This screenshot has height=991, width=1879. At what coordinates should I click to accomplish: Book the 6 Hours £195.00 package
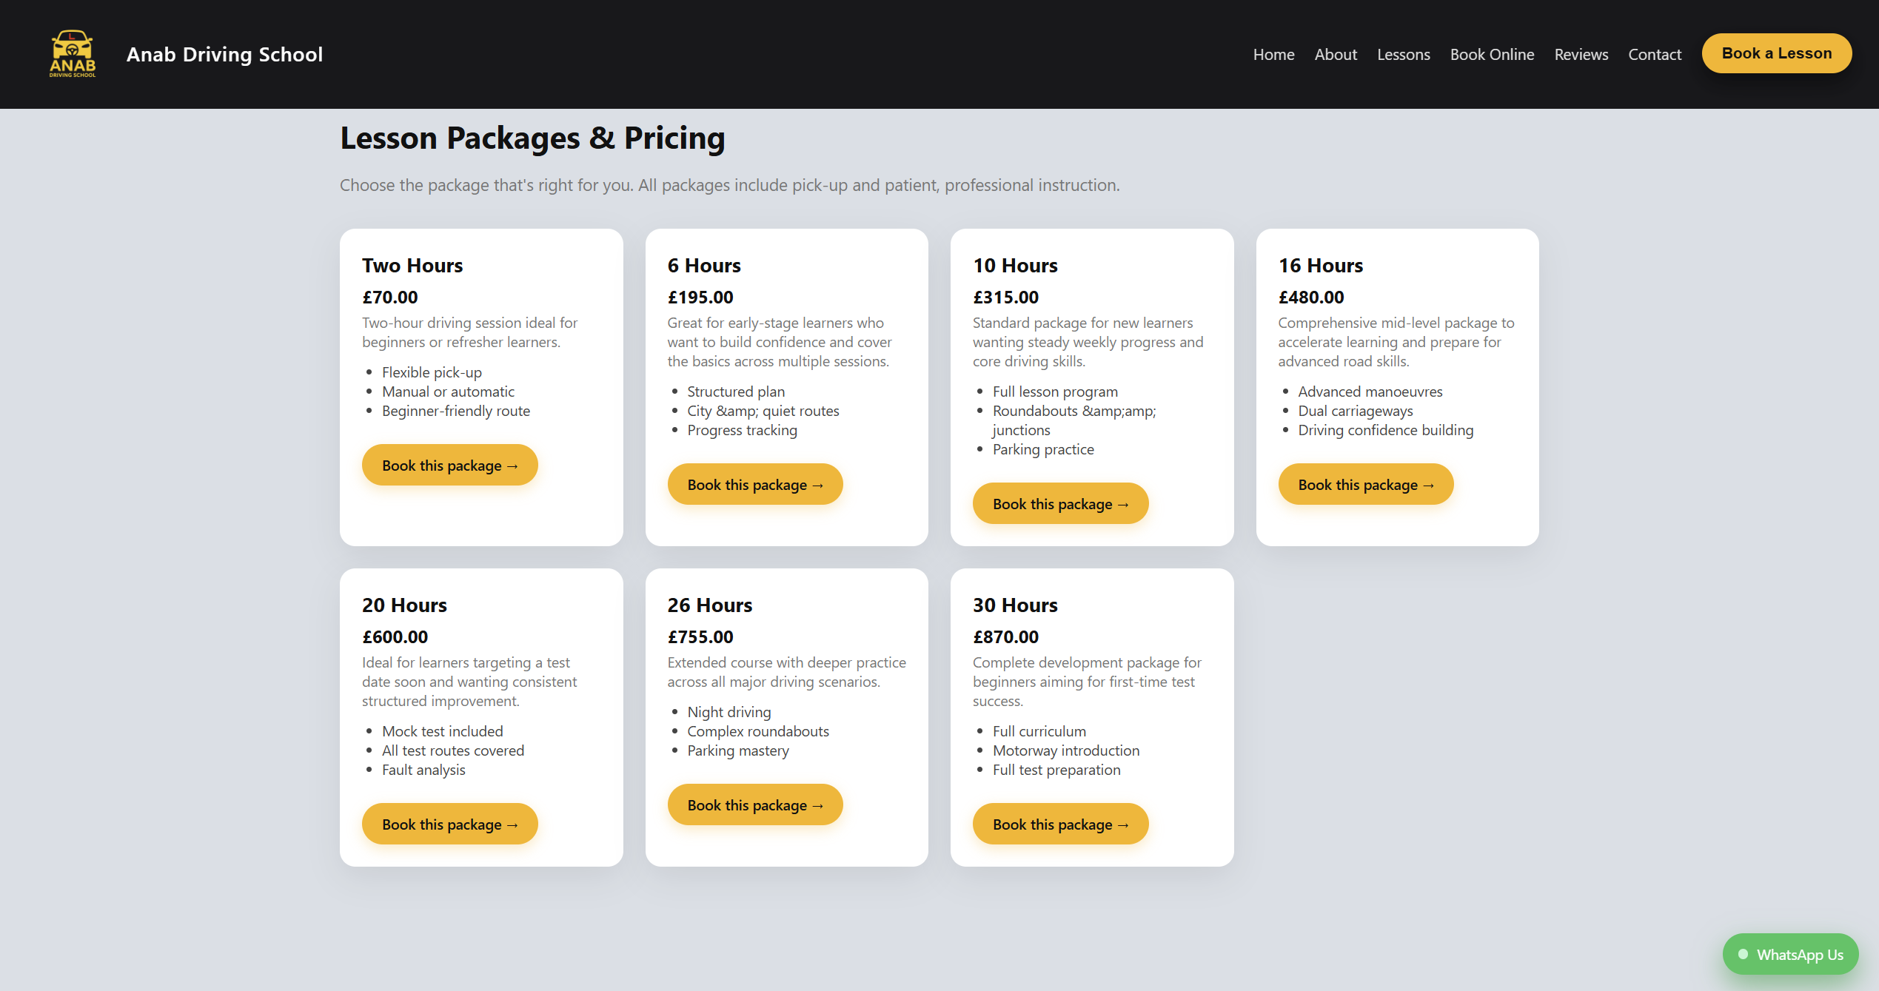coord(754,485)
